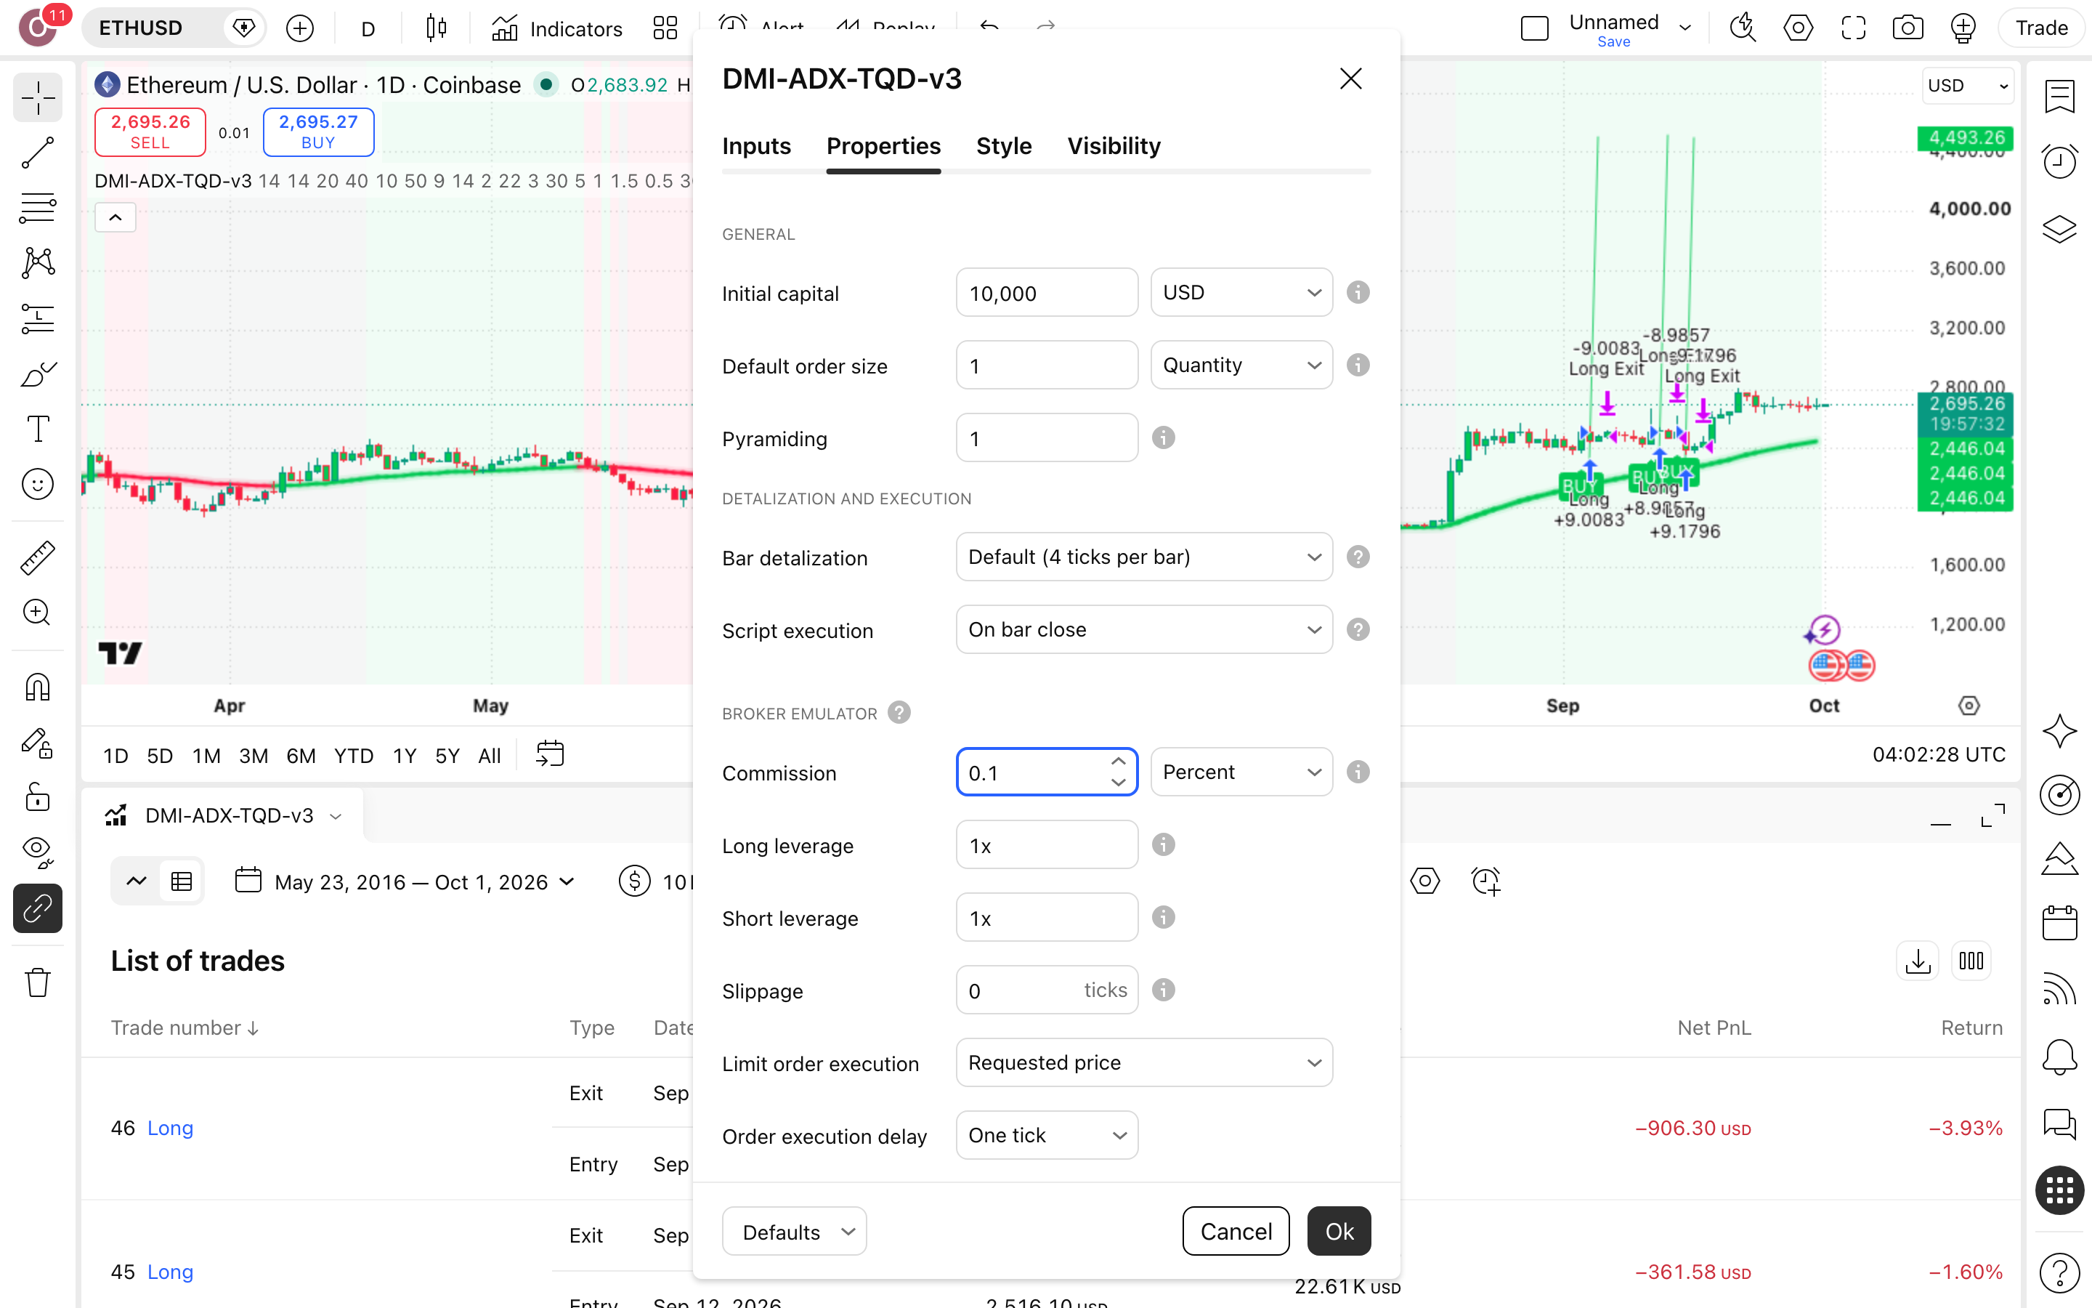Switch to the Inputs tab
This screenshot has height=1308, width=2092.
(x=756, y=146)
